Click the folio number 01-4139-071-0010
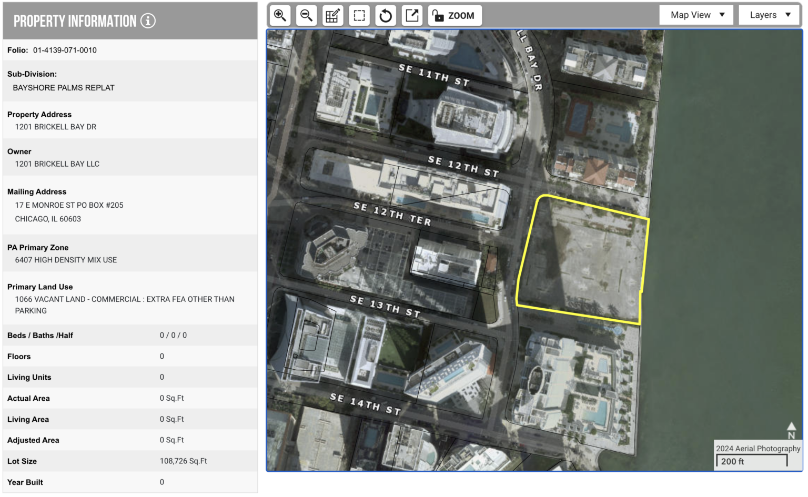Screen dimensions: 808x497 point(65,50)
